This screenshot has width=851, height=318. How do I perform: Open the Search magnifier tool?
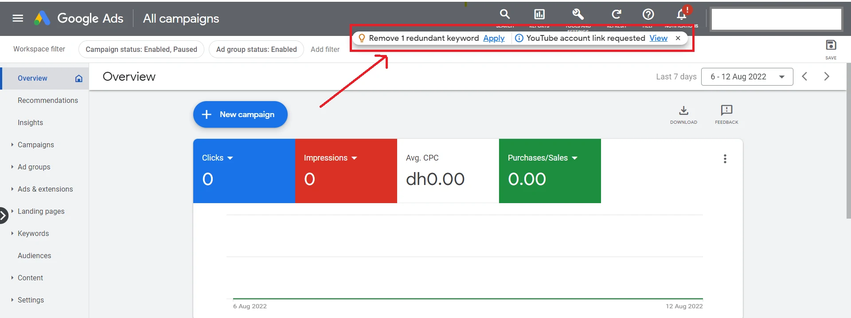(505, 14)
